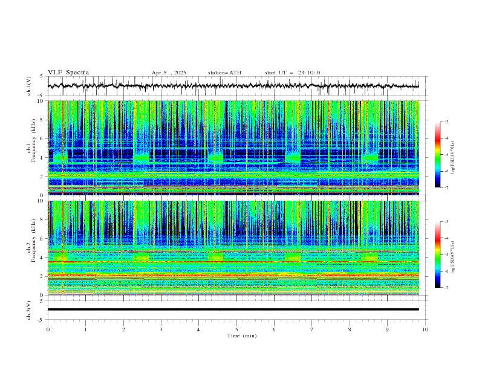Image resolution: width=479 pixels, height=370 pixels.
Task: Click time-axis tick label "7"
Action: pos(312,329)
